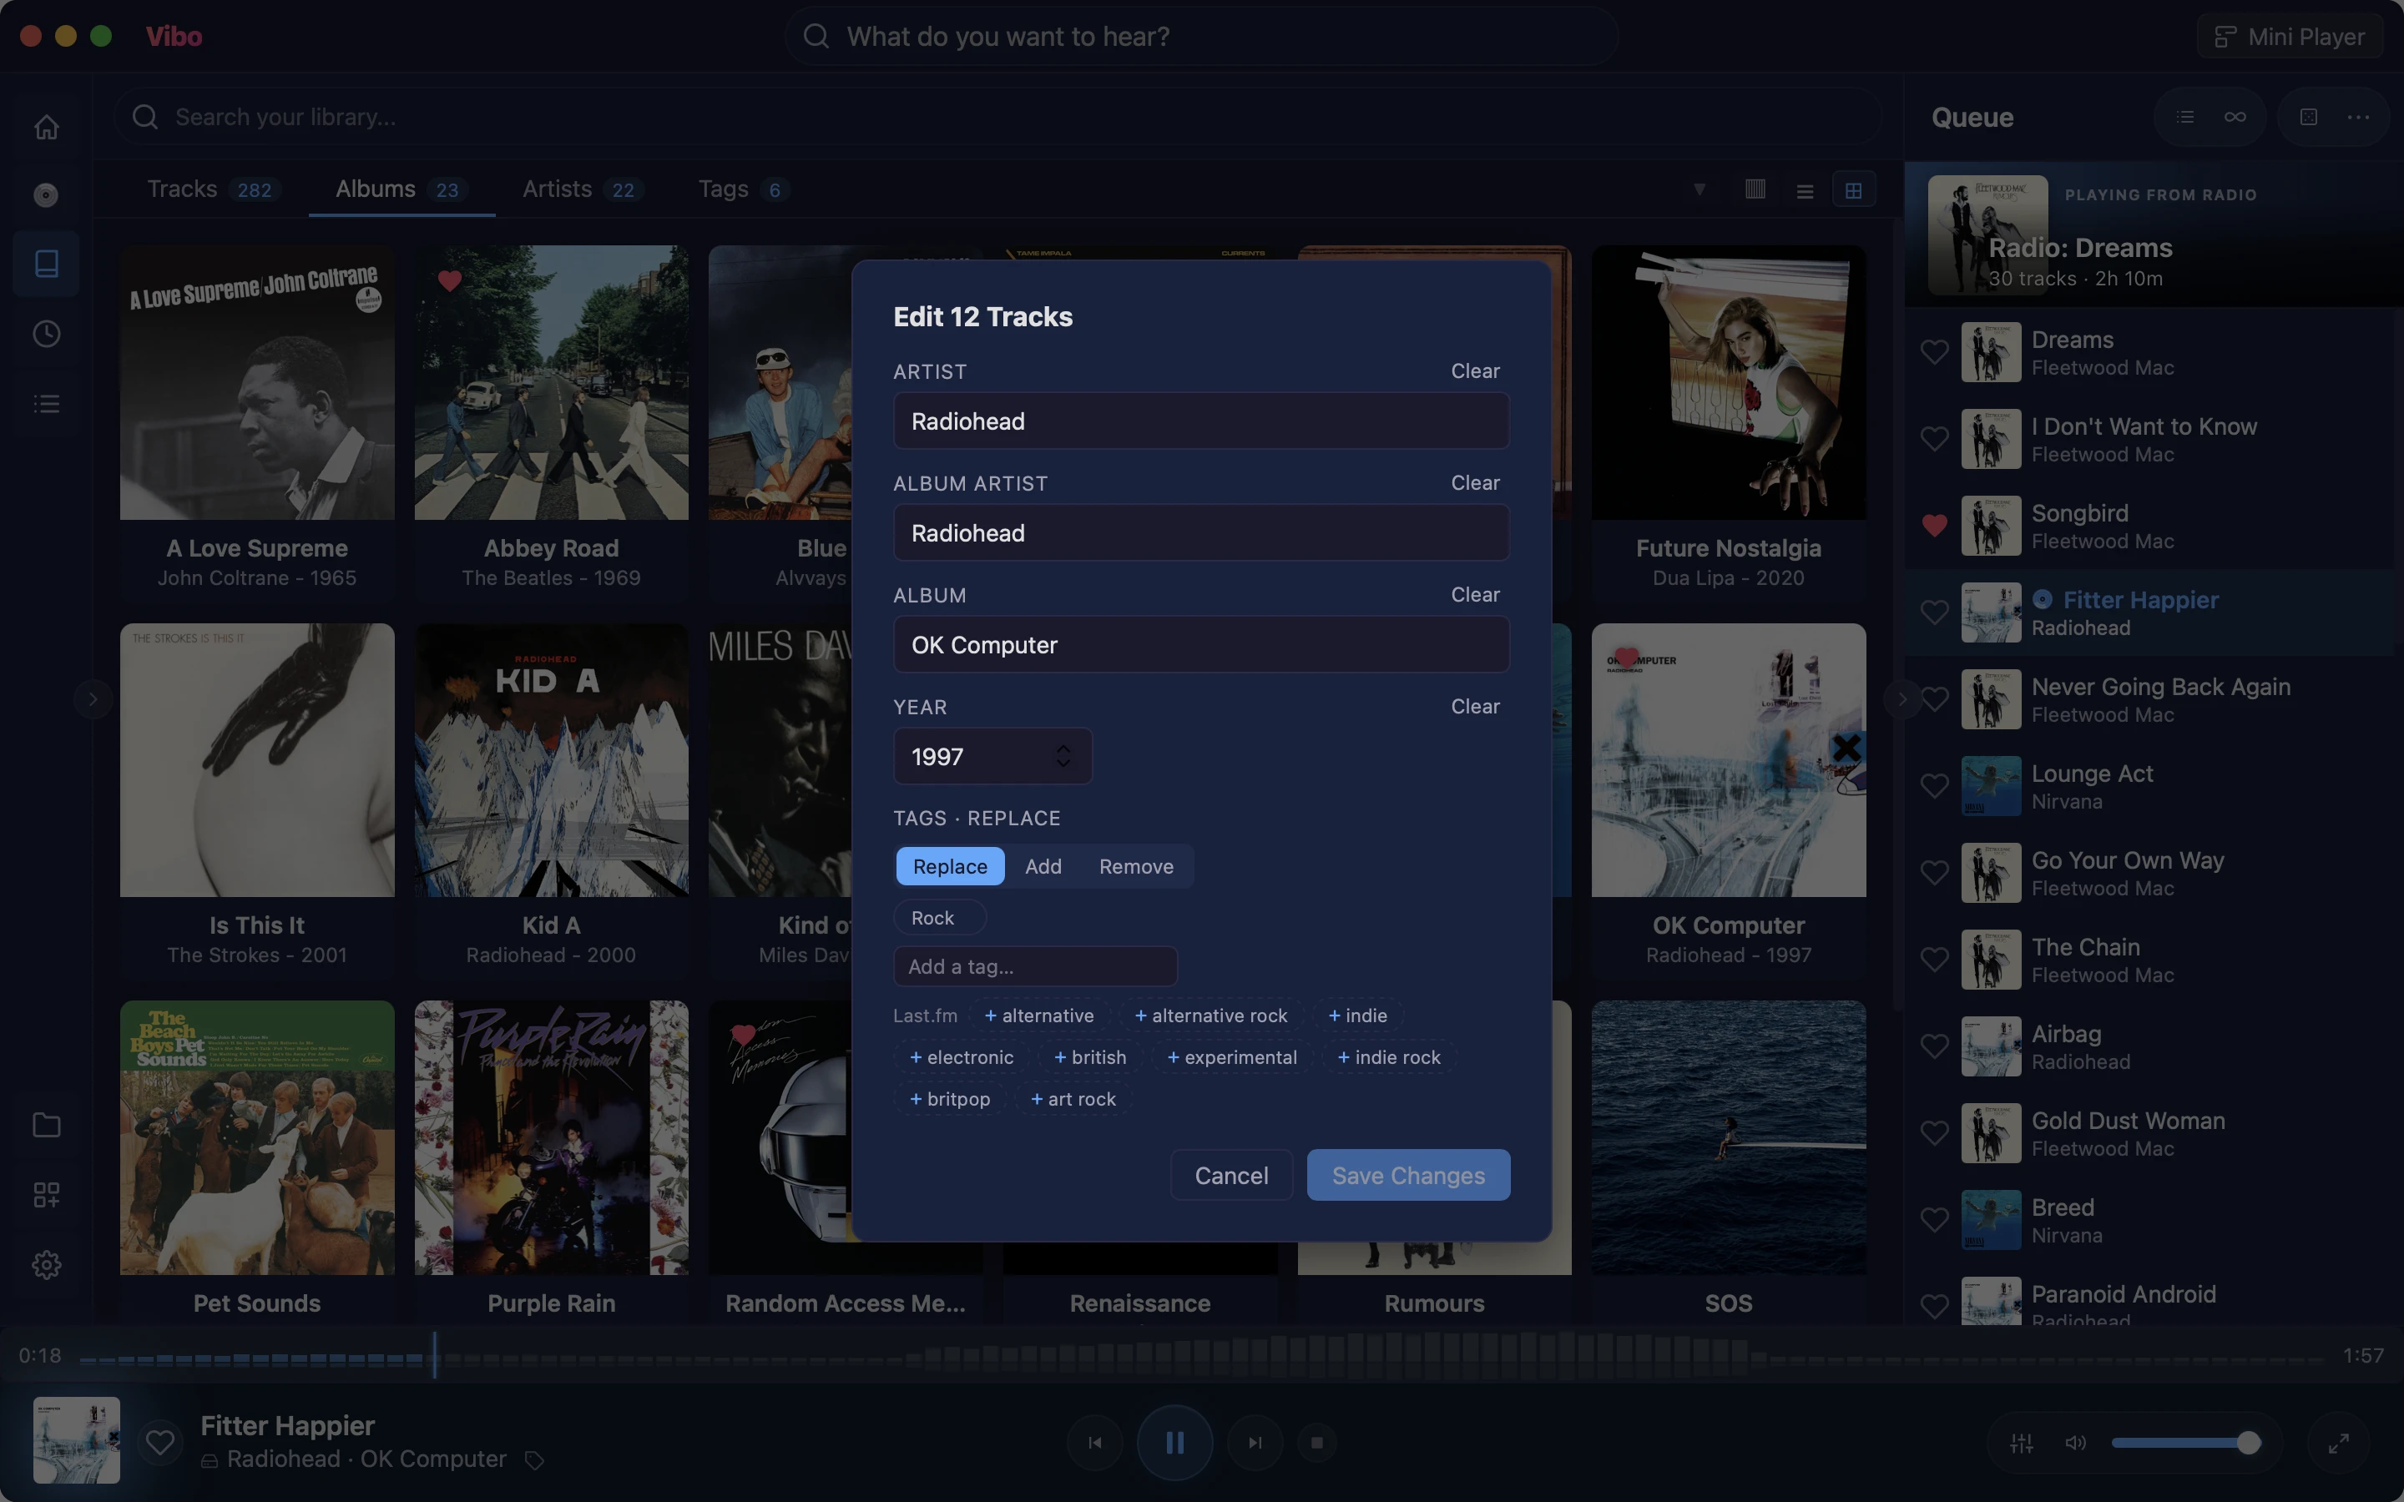Collapse left sidebar chevron
Screen dimensions: 2404x1502
tap(93, 699)
